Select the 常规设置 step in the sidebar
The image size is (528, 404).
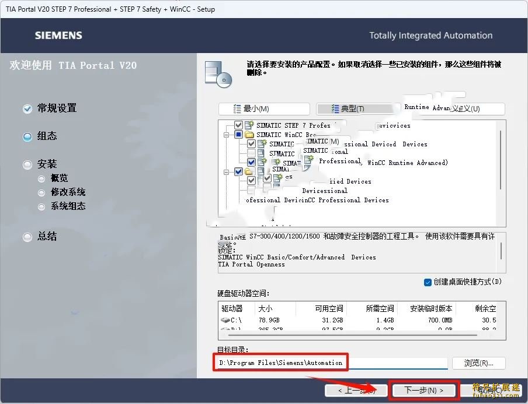[x=57, y=108]
